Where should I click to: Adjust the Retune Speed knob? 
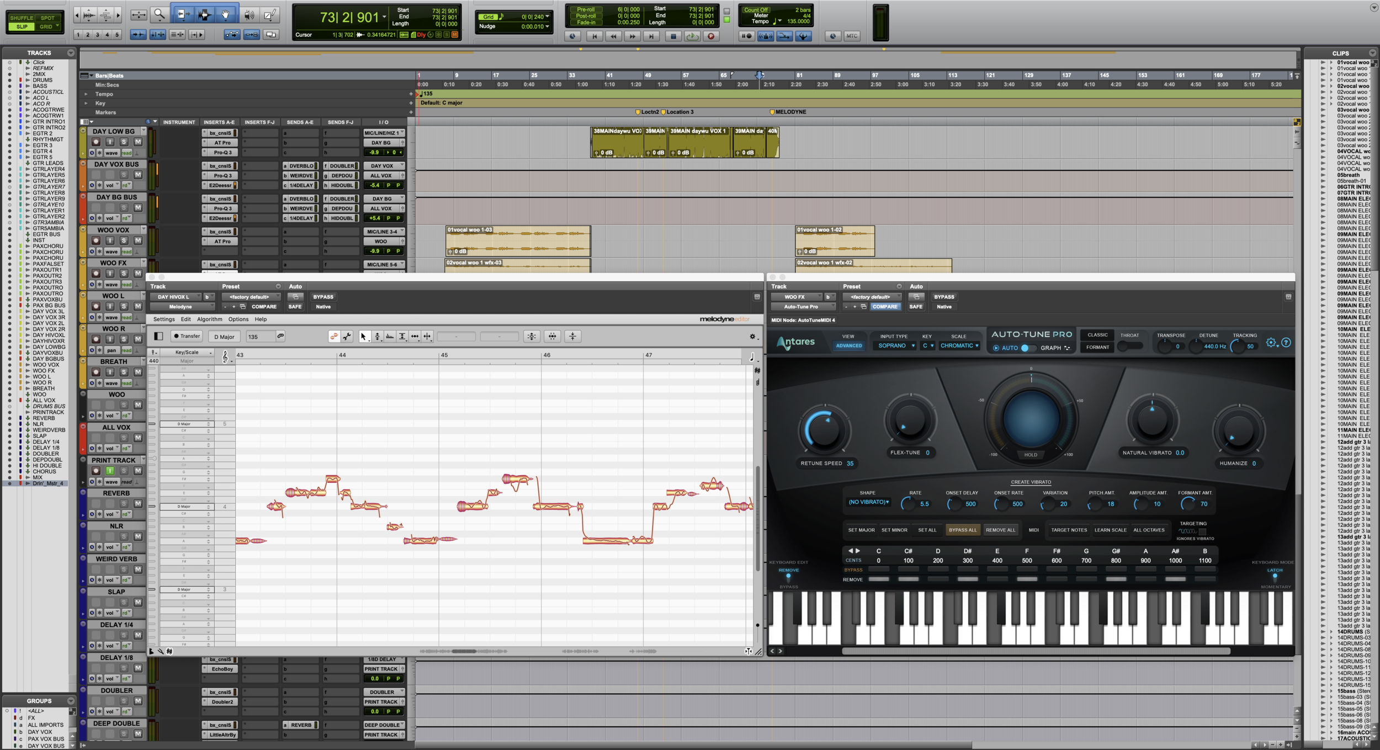click(824, 430)
